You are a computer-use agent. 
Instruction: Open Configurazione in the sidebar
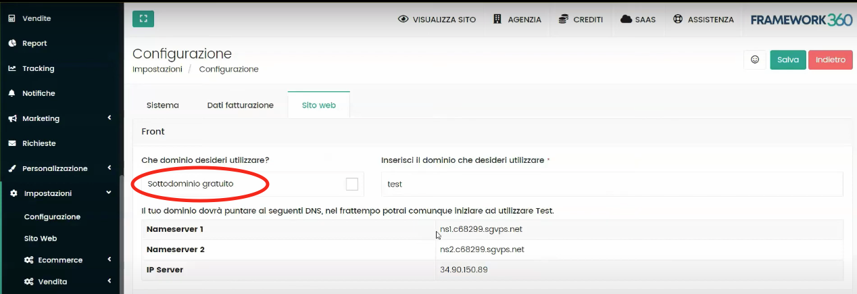point(52,217)
